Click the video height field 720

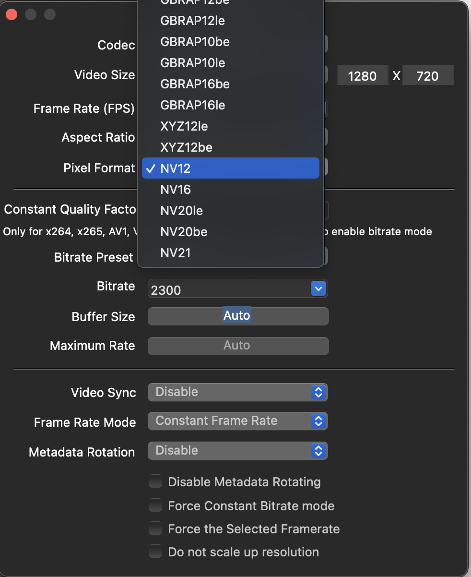(427, 76)
